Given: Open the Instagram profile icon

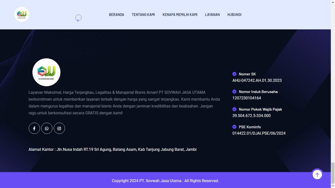Looking at the screenshot, I should [59, 128].
